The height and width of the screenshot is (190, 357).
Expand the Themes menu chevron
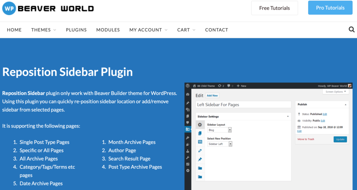(55, 30)
